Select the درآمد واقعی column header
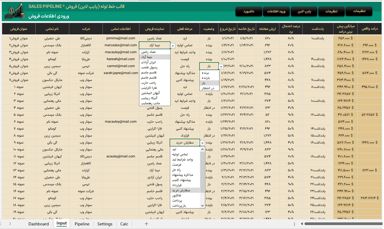Image resolution: width=384 pixels, height=229 pixels. 369,29
